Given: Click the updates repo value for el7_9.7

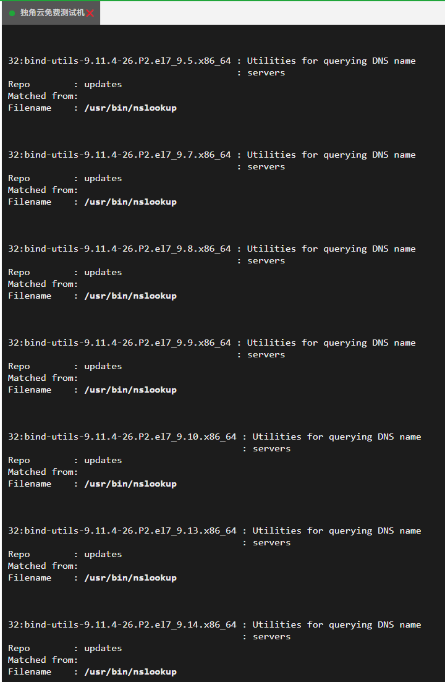Looking at the screenshot, I should pyautogui.click(x=103, y=178).
